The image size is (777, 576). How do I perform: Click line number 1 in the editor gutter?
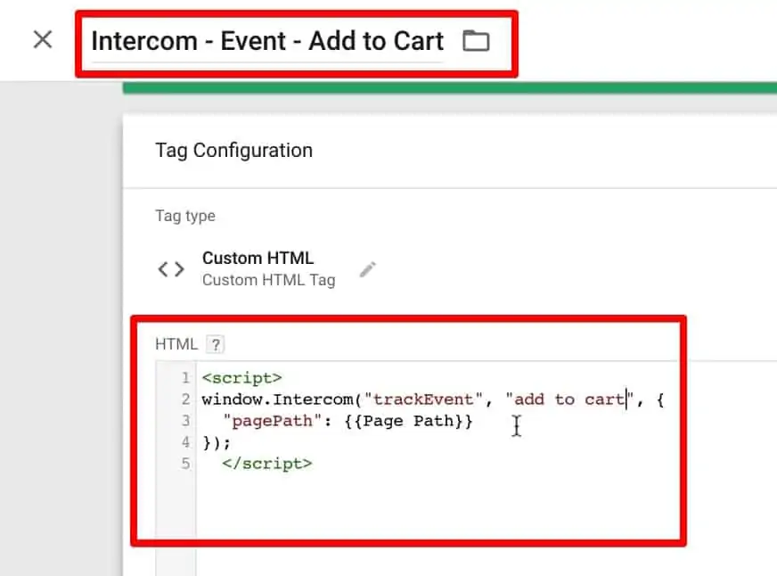pyautogui.click(x=184, y=377)
